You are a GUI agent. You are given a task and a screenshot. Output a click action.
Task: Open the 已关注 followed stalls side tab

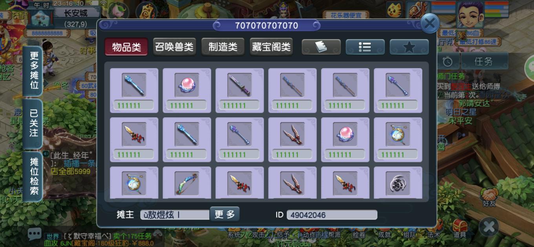coord(34,123)
